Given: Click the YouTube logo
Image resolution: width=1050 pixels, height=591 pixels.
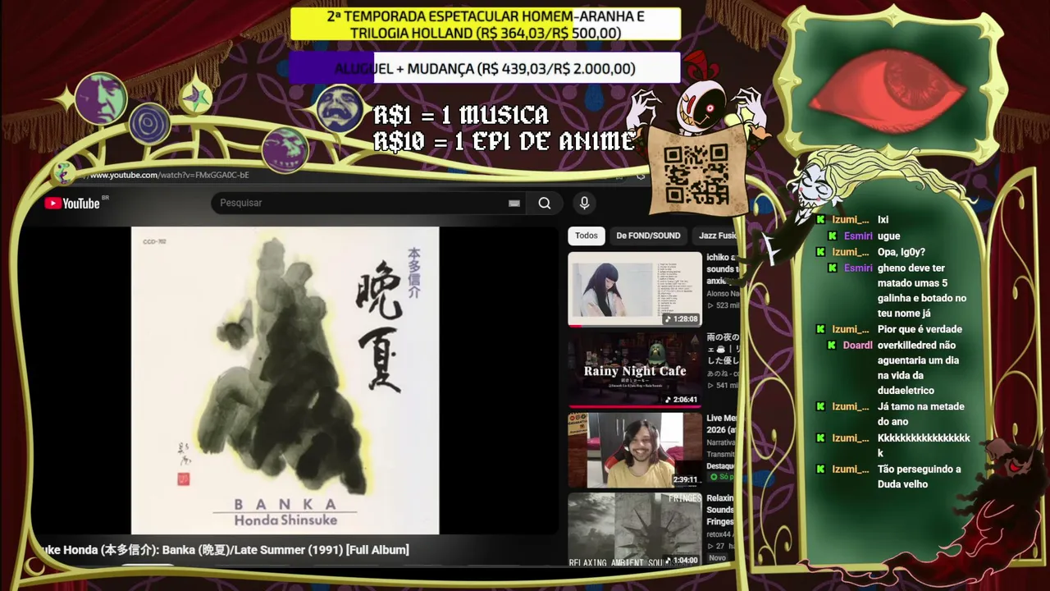Looking at the screenshot, I should pos(72,204).
